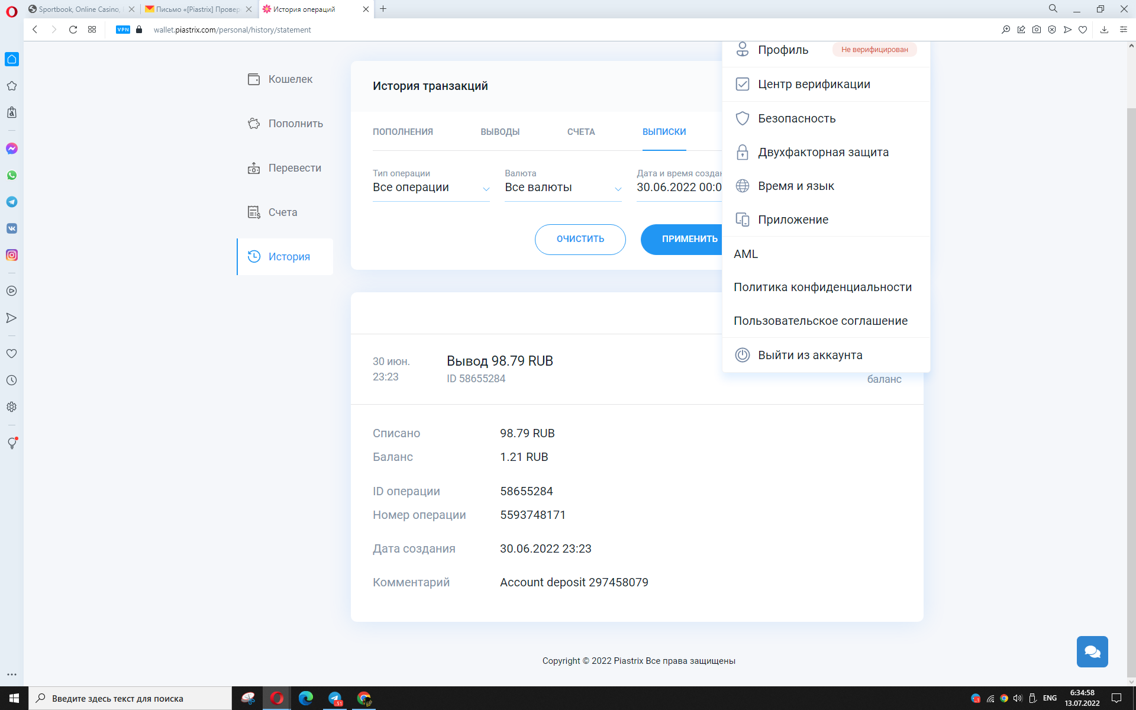This screenshot has width=1136, height=710.
Task: Expand the Тип операции dropdown
Action: 431,187
